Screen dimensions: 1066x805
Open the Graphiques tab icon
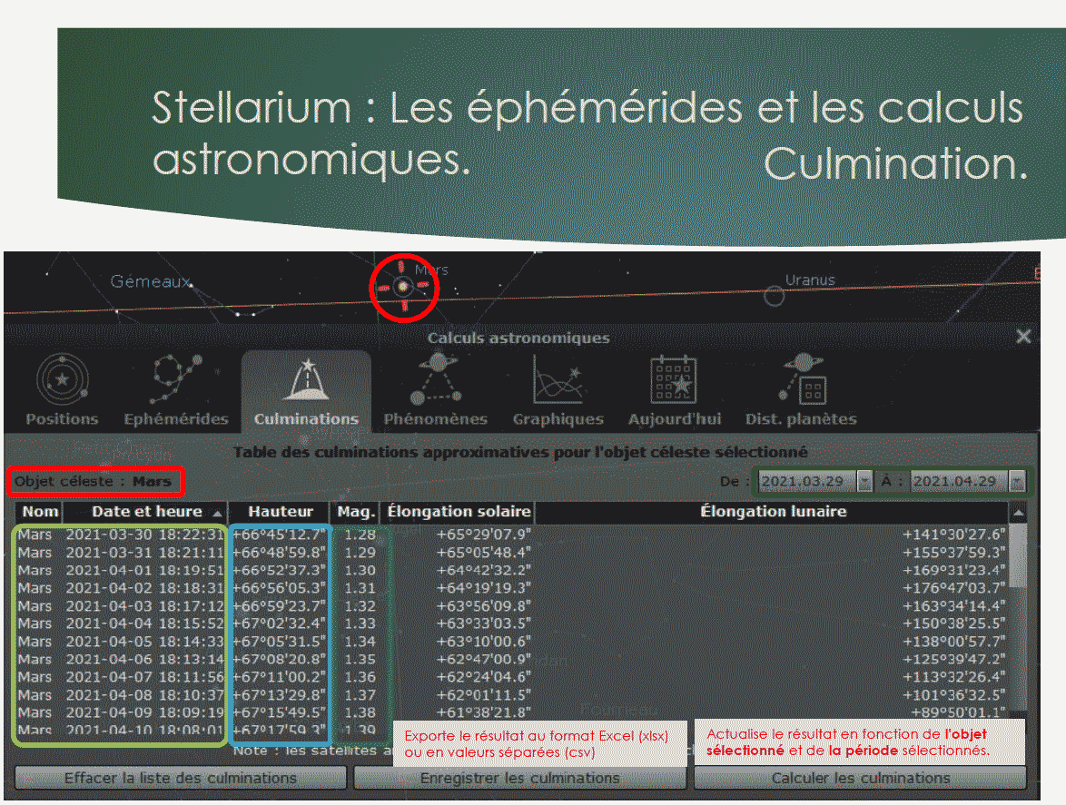tap(558, 379)
